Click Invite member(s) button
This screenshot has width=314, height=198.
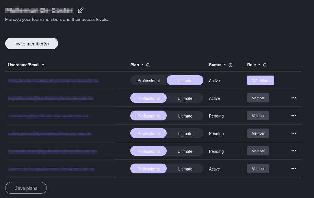pyautogui.click(x=31, y=44)
